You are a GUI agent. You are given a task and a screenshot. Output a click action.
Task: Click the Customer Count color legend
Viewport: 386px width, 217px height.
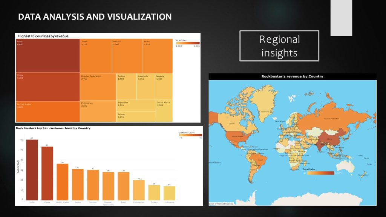tap(190, 135)
